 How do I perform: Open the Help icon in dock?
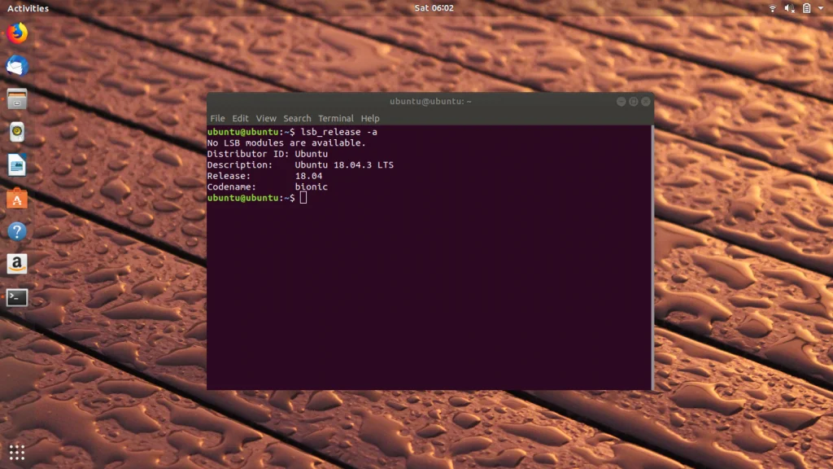click(x=17, y=231)
